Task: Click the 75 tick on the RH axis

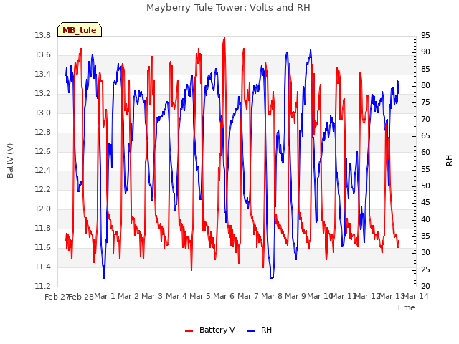Action: (425, 102)
